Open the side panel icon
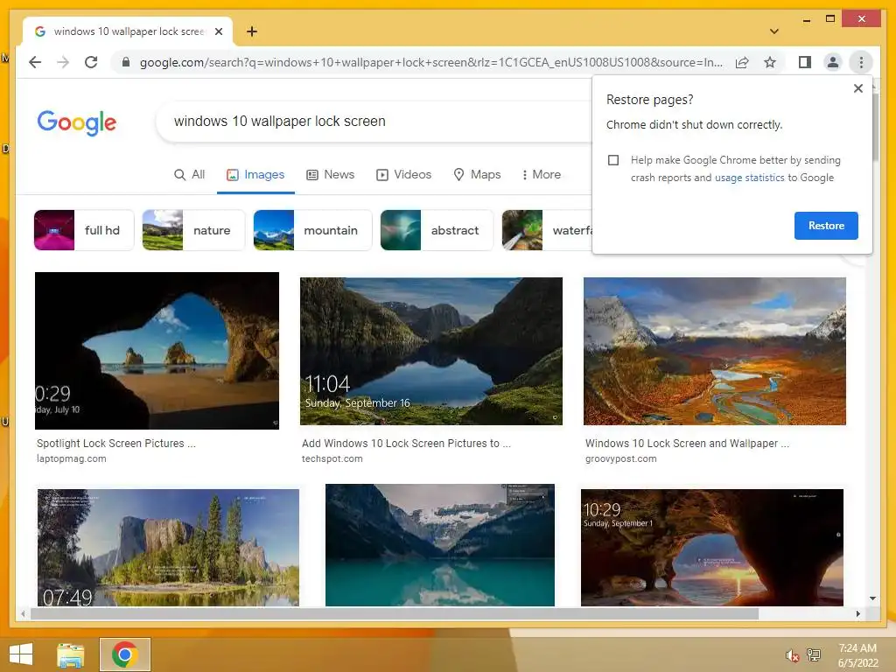 pyautogui.click(x=805, y=62)
